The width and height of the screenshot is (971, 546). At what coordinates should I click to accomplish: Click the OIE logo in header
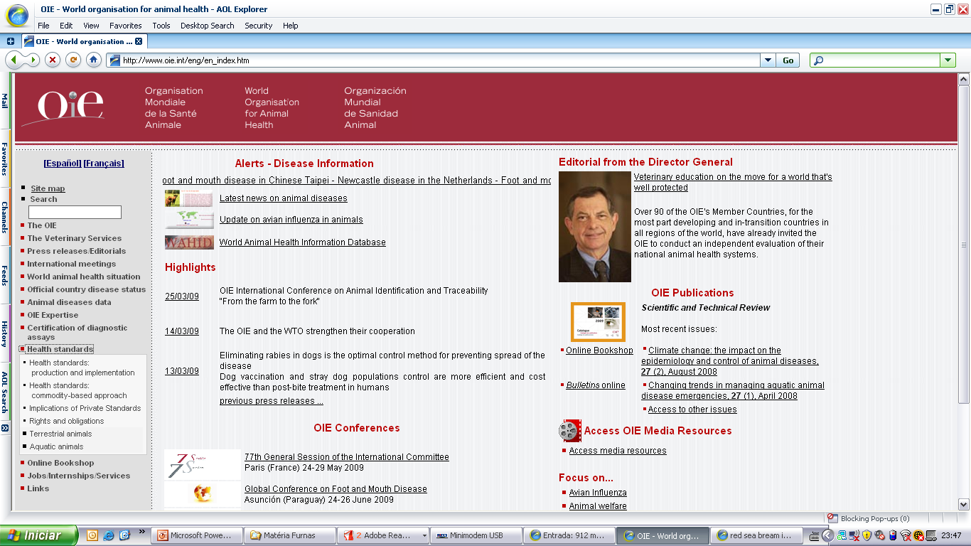tap(63, 107)
